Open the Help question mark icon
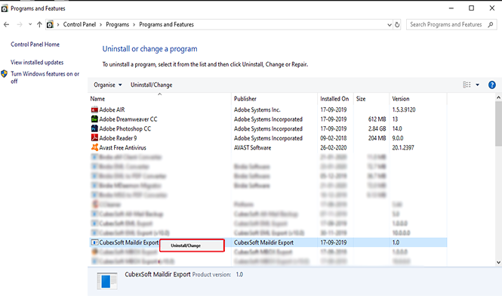Screen dimensions: 502x296 (x=491, y=85)
